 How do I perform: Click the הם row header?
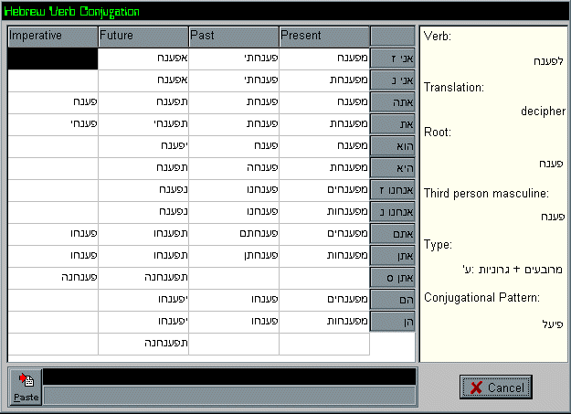[393, 300]
